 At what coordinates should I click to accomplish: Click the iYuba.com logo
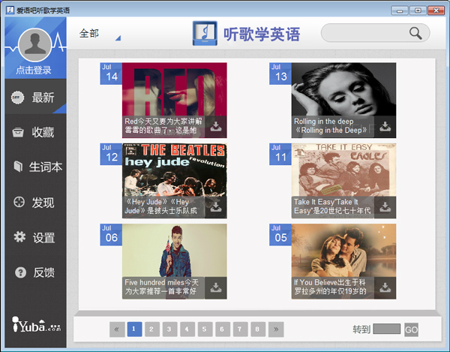pyautogui.click(x=36, y=324)
